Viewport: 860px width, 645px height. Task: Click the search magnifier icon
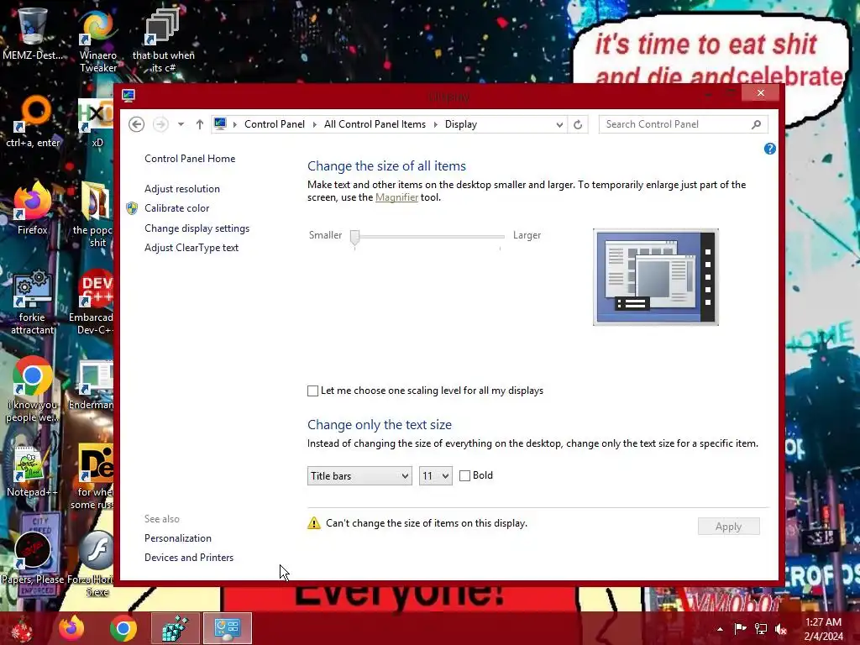pyautogui.click(x=757, y=124)
